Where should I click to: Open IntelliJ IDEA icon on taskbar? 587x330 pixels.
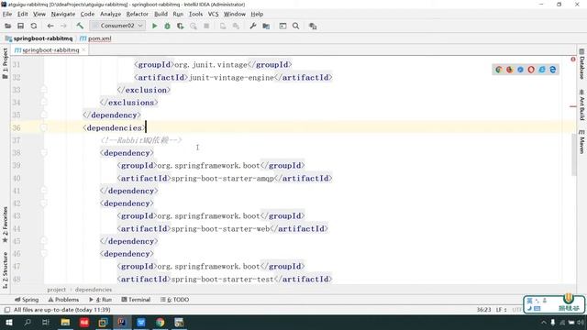[122, 322]
